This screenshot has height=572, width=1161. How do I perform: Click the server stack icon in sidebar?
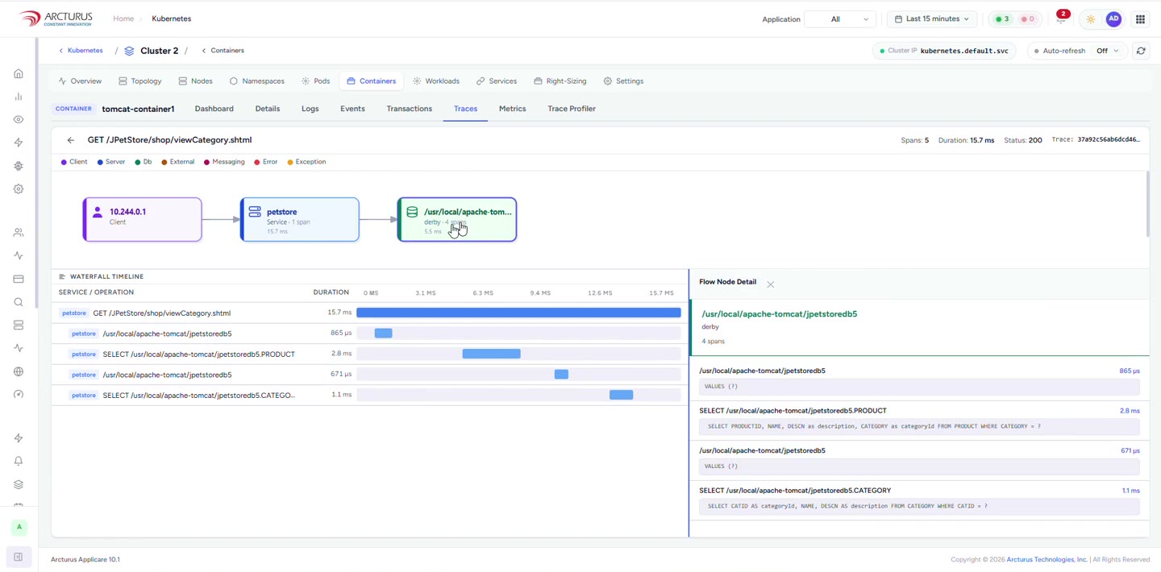point(19,325)
